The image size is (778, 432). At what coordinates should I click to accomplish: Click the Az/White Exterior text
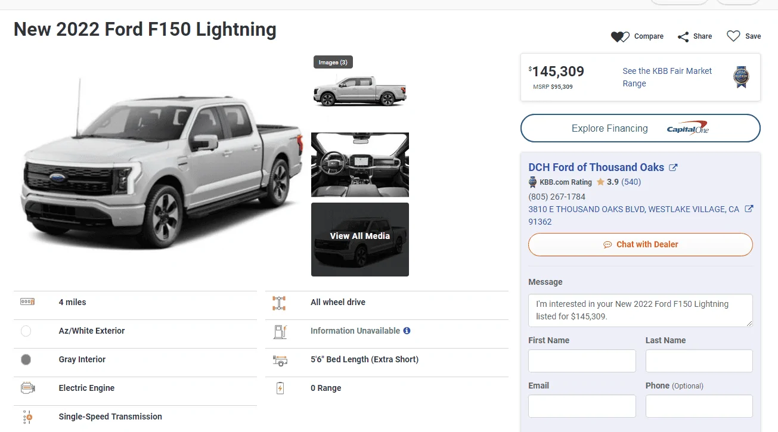tap(92, 331)
